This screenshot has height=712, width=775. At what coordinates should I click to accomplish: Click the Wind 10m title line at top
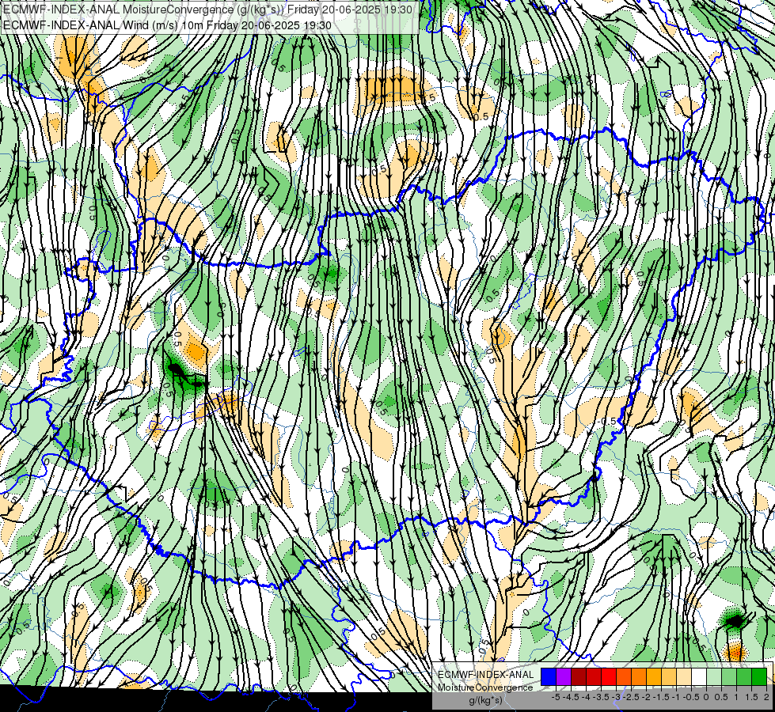tap(167, 25)
